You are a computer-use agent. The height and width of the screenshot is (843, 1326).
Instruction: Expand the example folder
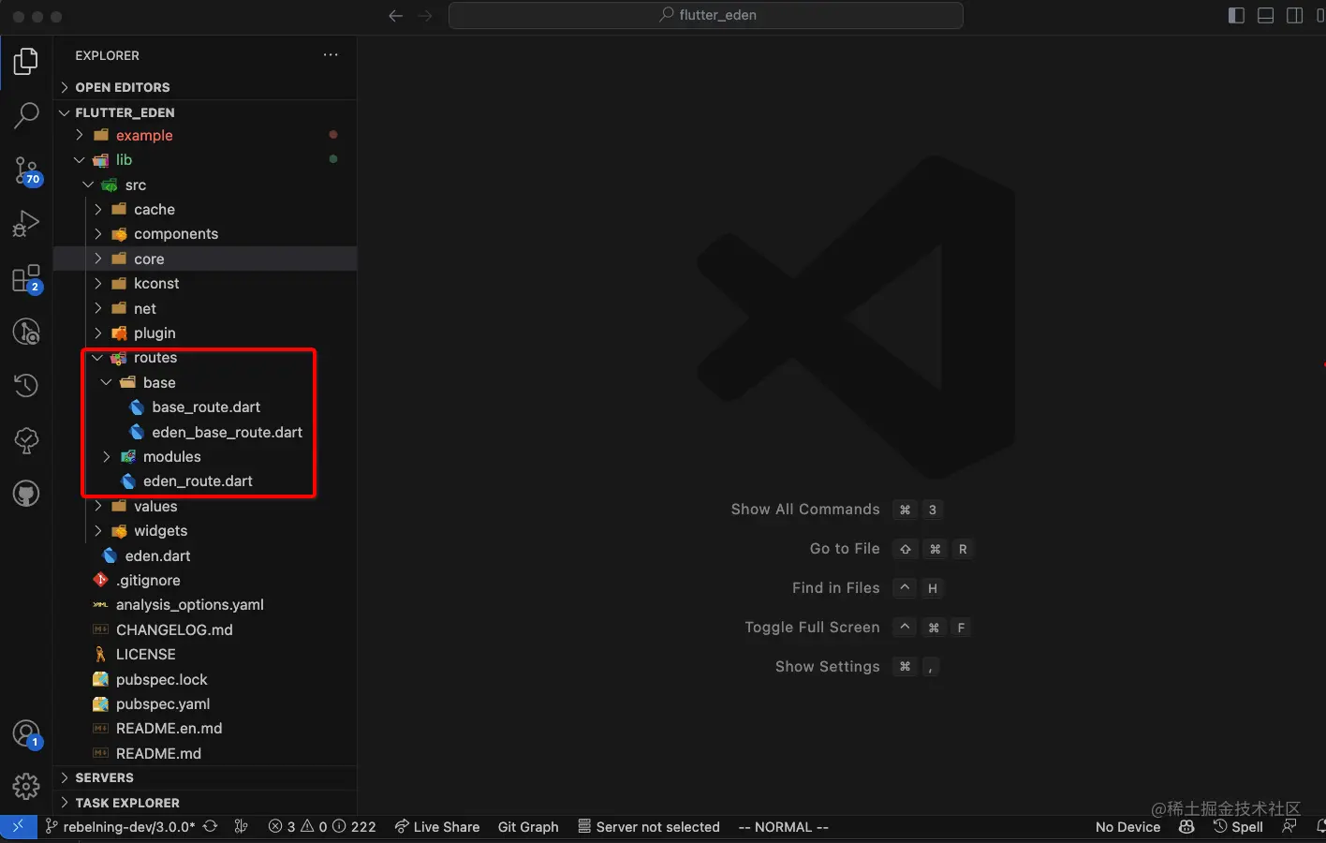click(x=205, y=136)
